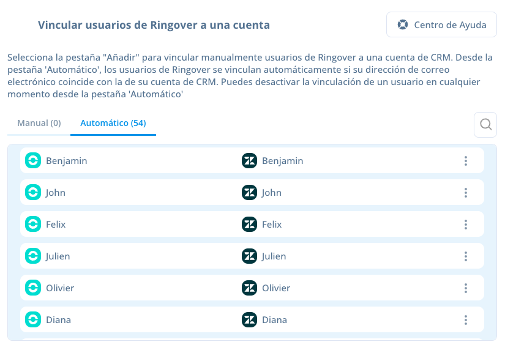Viewport: 505px width, 350px height.
Task: Open Centro de Ayuda button
Action: point(441,24)
